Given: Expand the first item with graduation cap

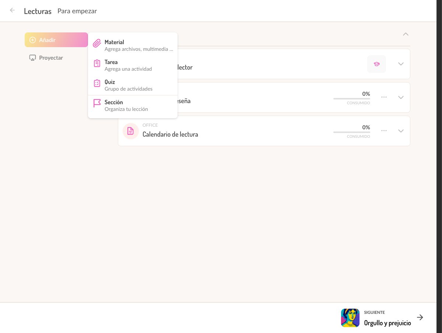Looking at the screenshot, I should tap(401, 64).
